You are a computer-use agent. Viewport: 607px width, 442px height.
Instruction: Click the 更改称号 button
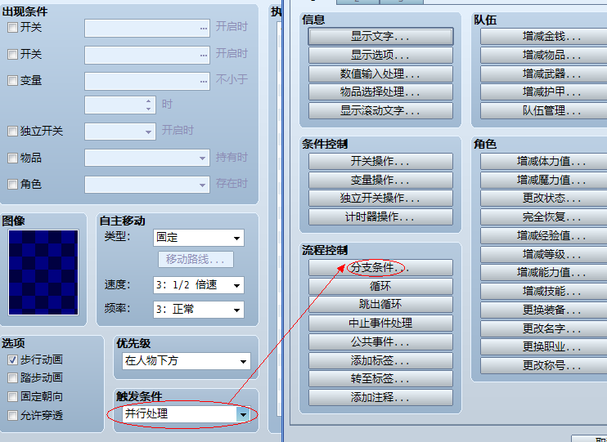(543, 365)
